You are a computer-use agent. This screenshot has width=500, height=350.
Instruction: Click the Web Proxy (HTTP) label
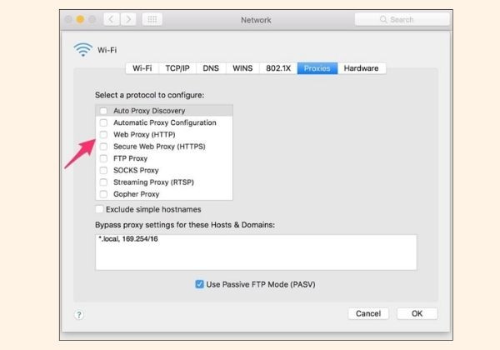144,134
